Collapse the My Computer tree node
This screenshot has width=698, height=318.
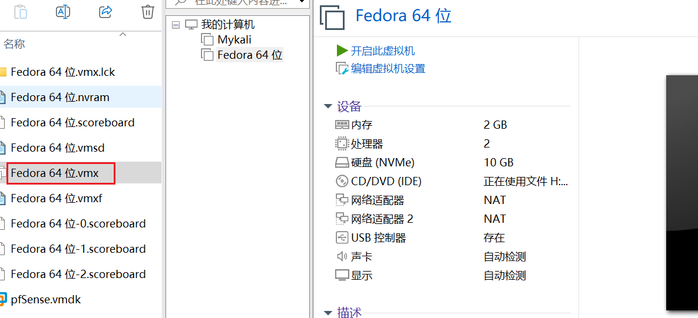tap(176, 25)
